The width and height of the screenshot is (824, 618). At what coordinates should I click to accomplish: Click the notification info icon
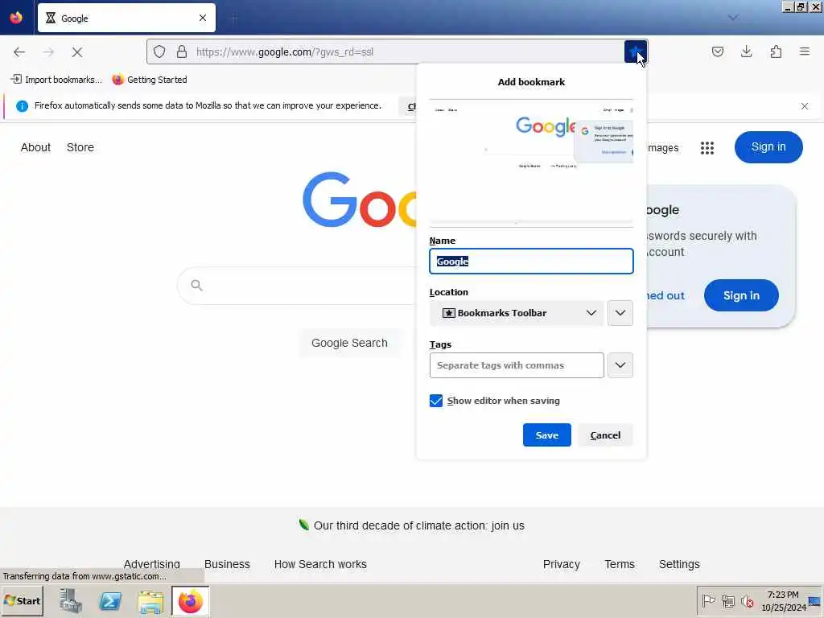tap(22, 106)
